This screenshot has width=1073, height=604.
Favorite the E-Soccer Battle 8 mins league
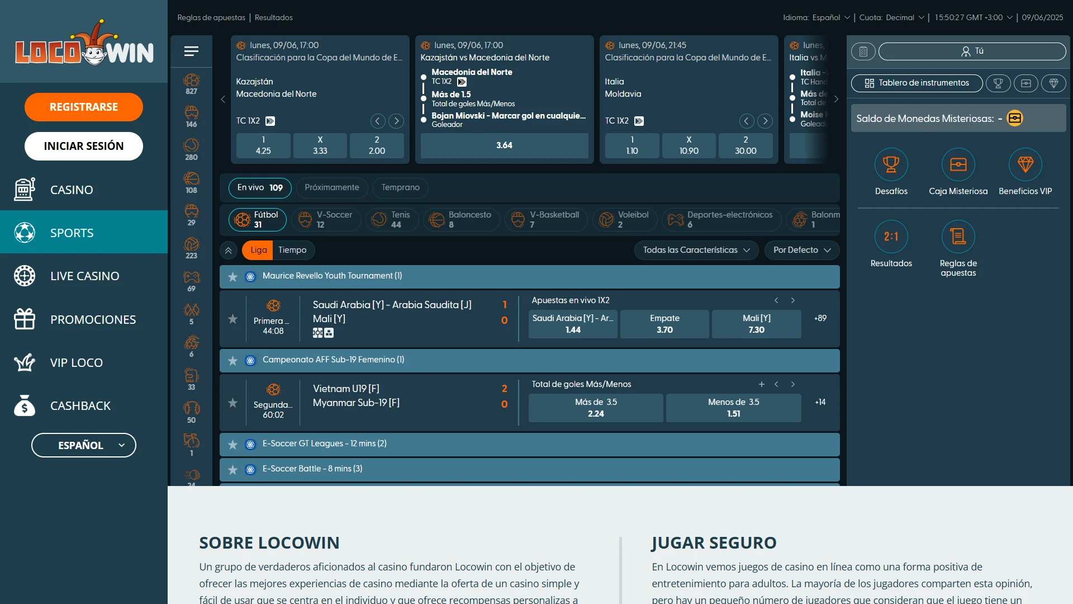tap(233, 470)
